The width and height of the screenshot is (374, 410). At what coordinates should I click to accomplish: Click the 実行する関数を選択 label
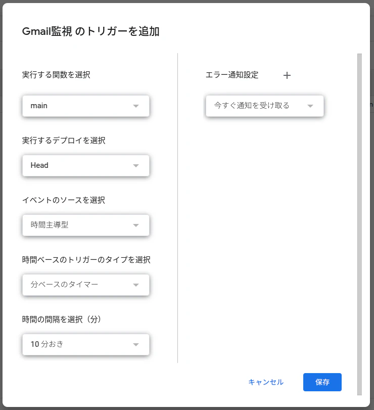point(56,75)
